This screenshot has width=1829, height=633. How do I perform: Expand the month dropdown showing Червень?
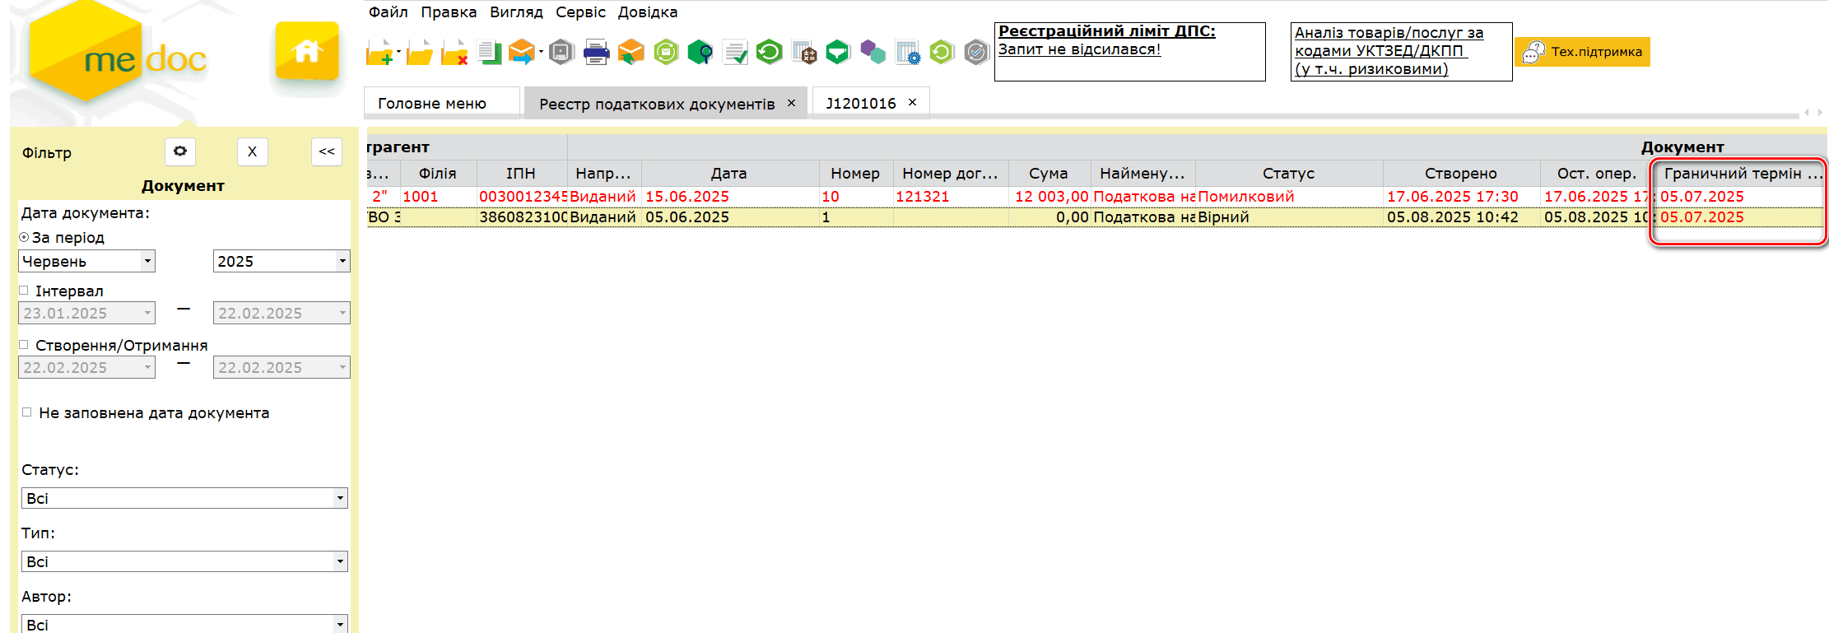point(147,262)
